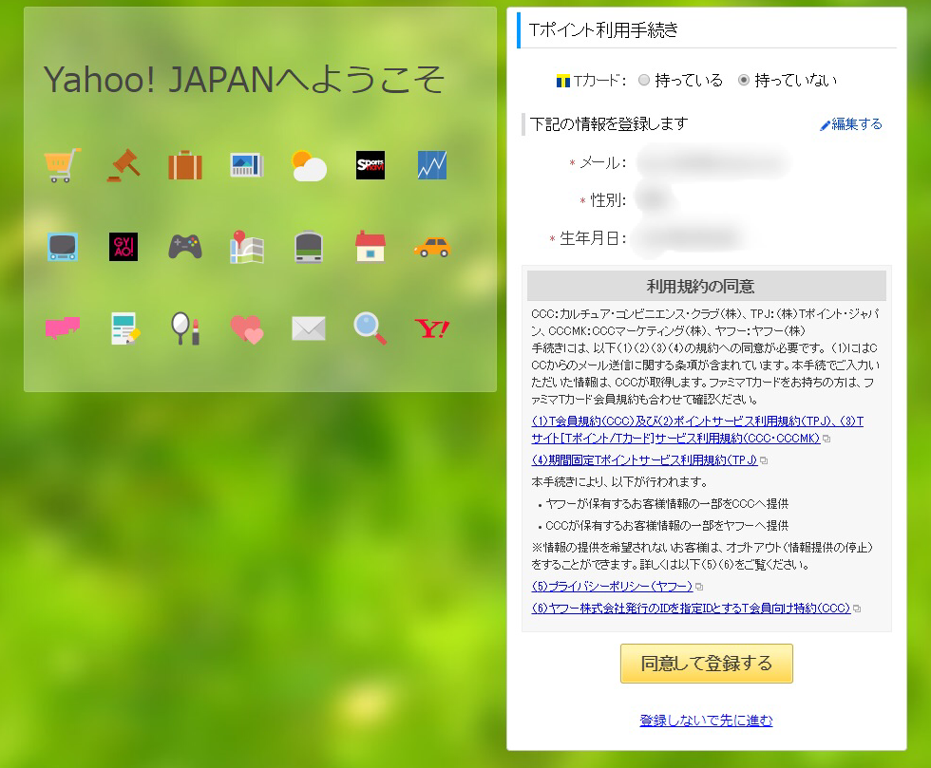Click the travel suitcase icon
The height and width of the screenshot is (768, 931).
pos(185,165)
